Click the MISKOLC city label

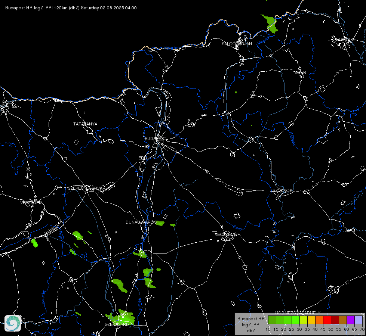coord(344,40)
